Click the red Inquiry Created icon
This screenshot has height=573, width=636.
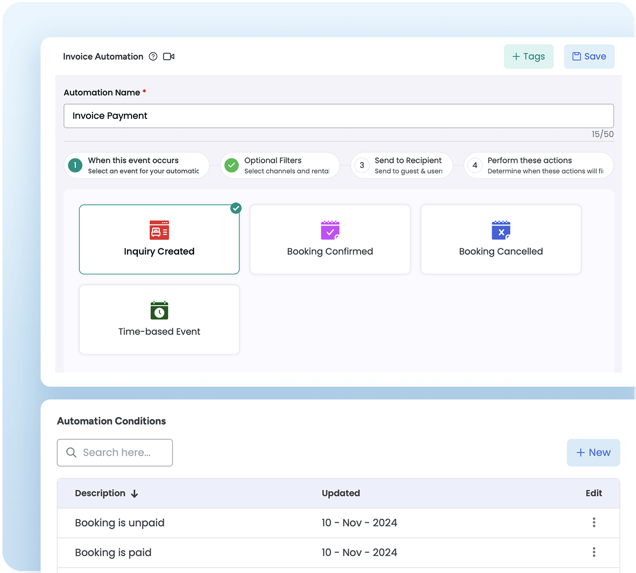click(x=159, y=230)
